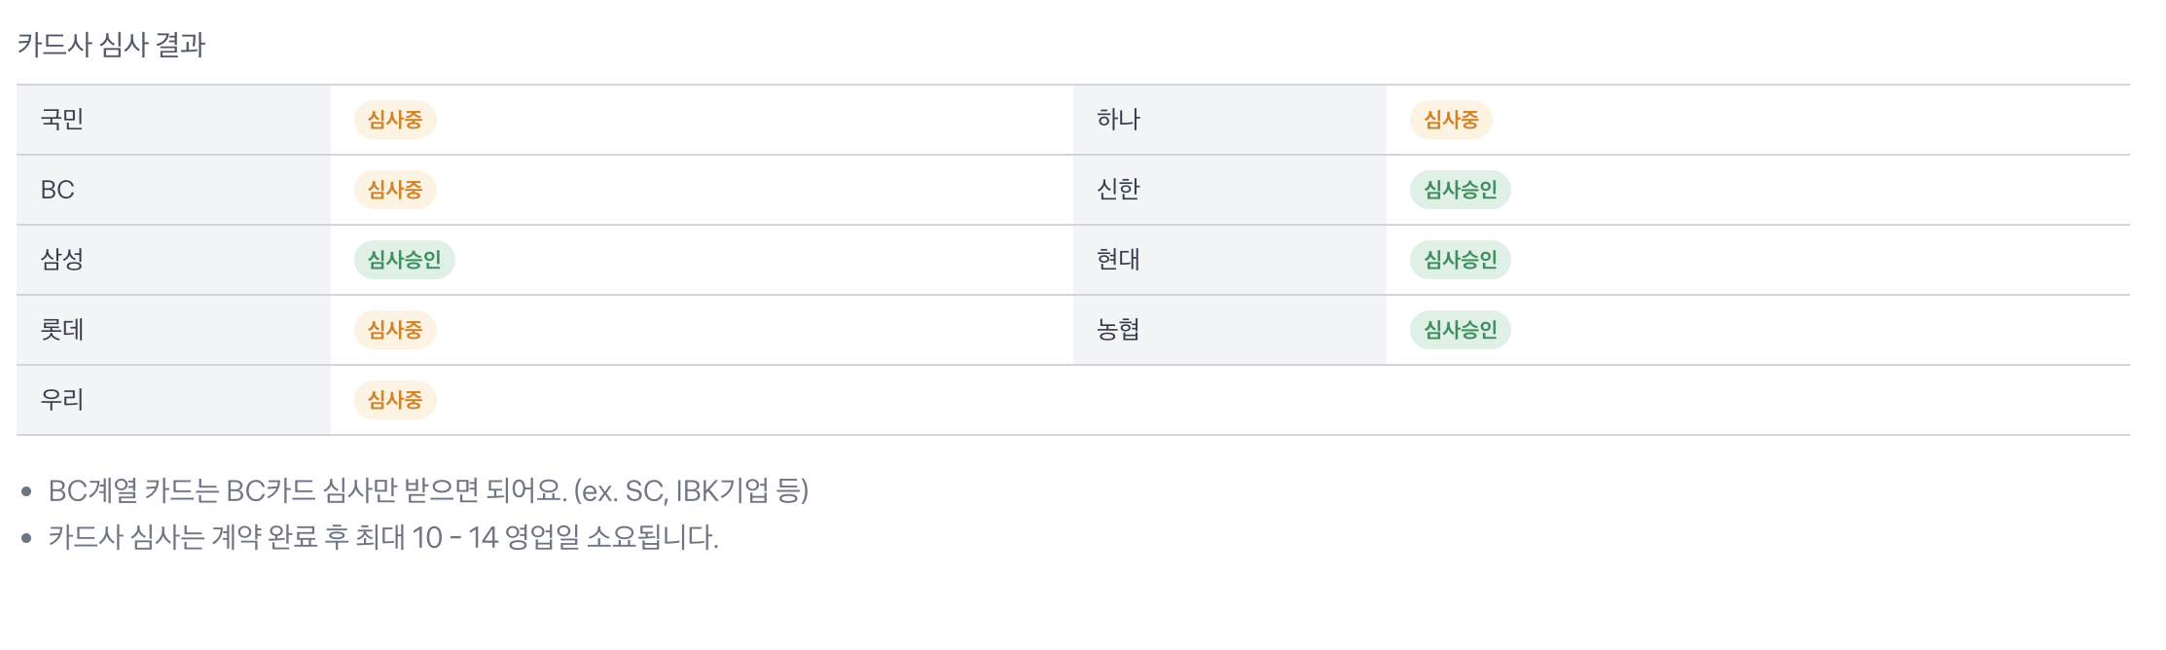Viewport: 2166px width, 650px height.
Task: Select the 현대 row label
Action: 1118,260
